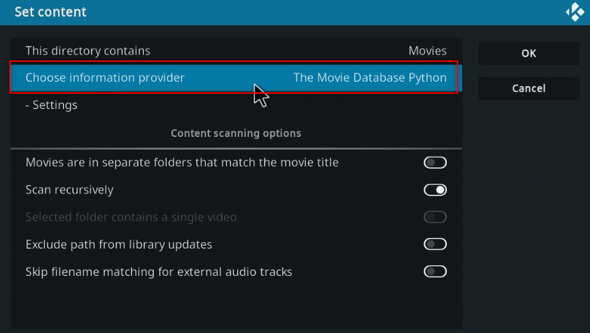Click the Kodi logo icon
The image size is (590, 333).
pos(575,12)
